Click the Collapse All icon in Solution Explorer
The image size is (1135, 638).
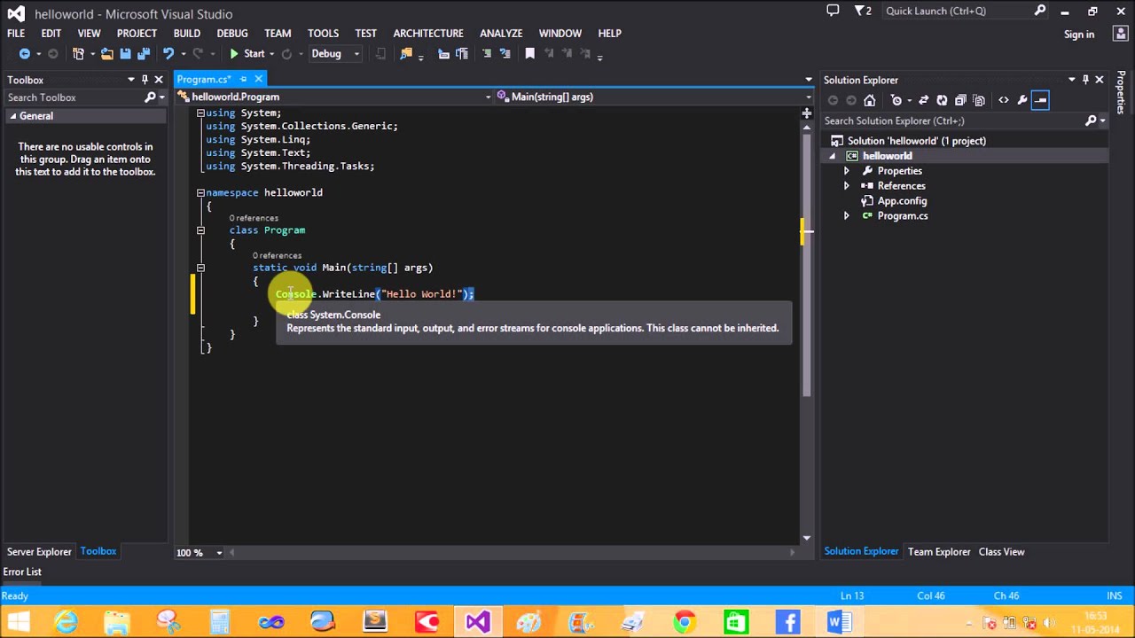960,100
